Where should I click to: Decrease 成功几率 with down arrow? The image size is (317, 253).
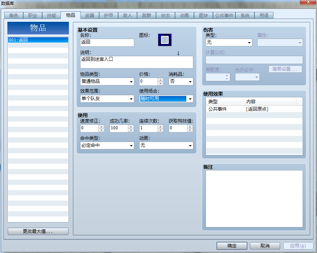pos(131,130)
